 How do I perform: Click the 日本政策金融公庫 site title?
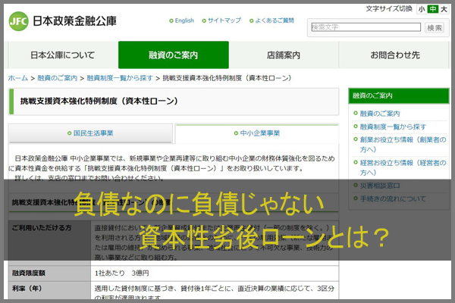tap(74, 21)
